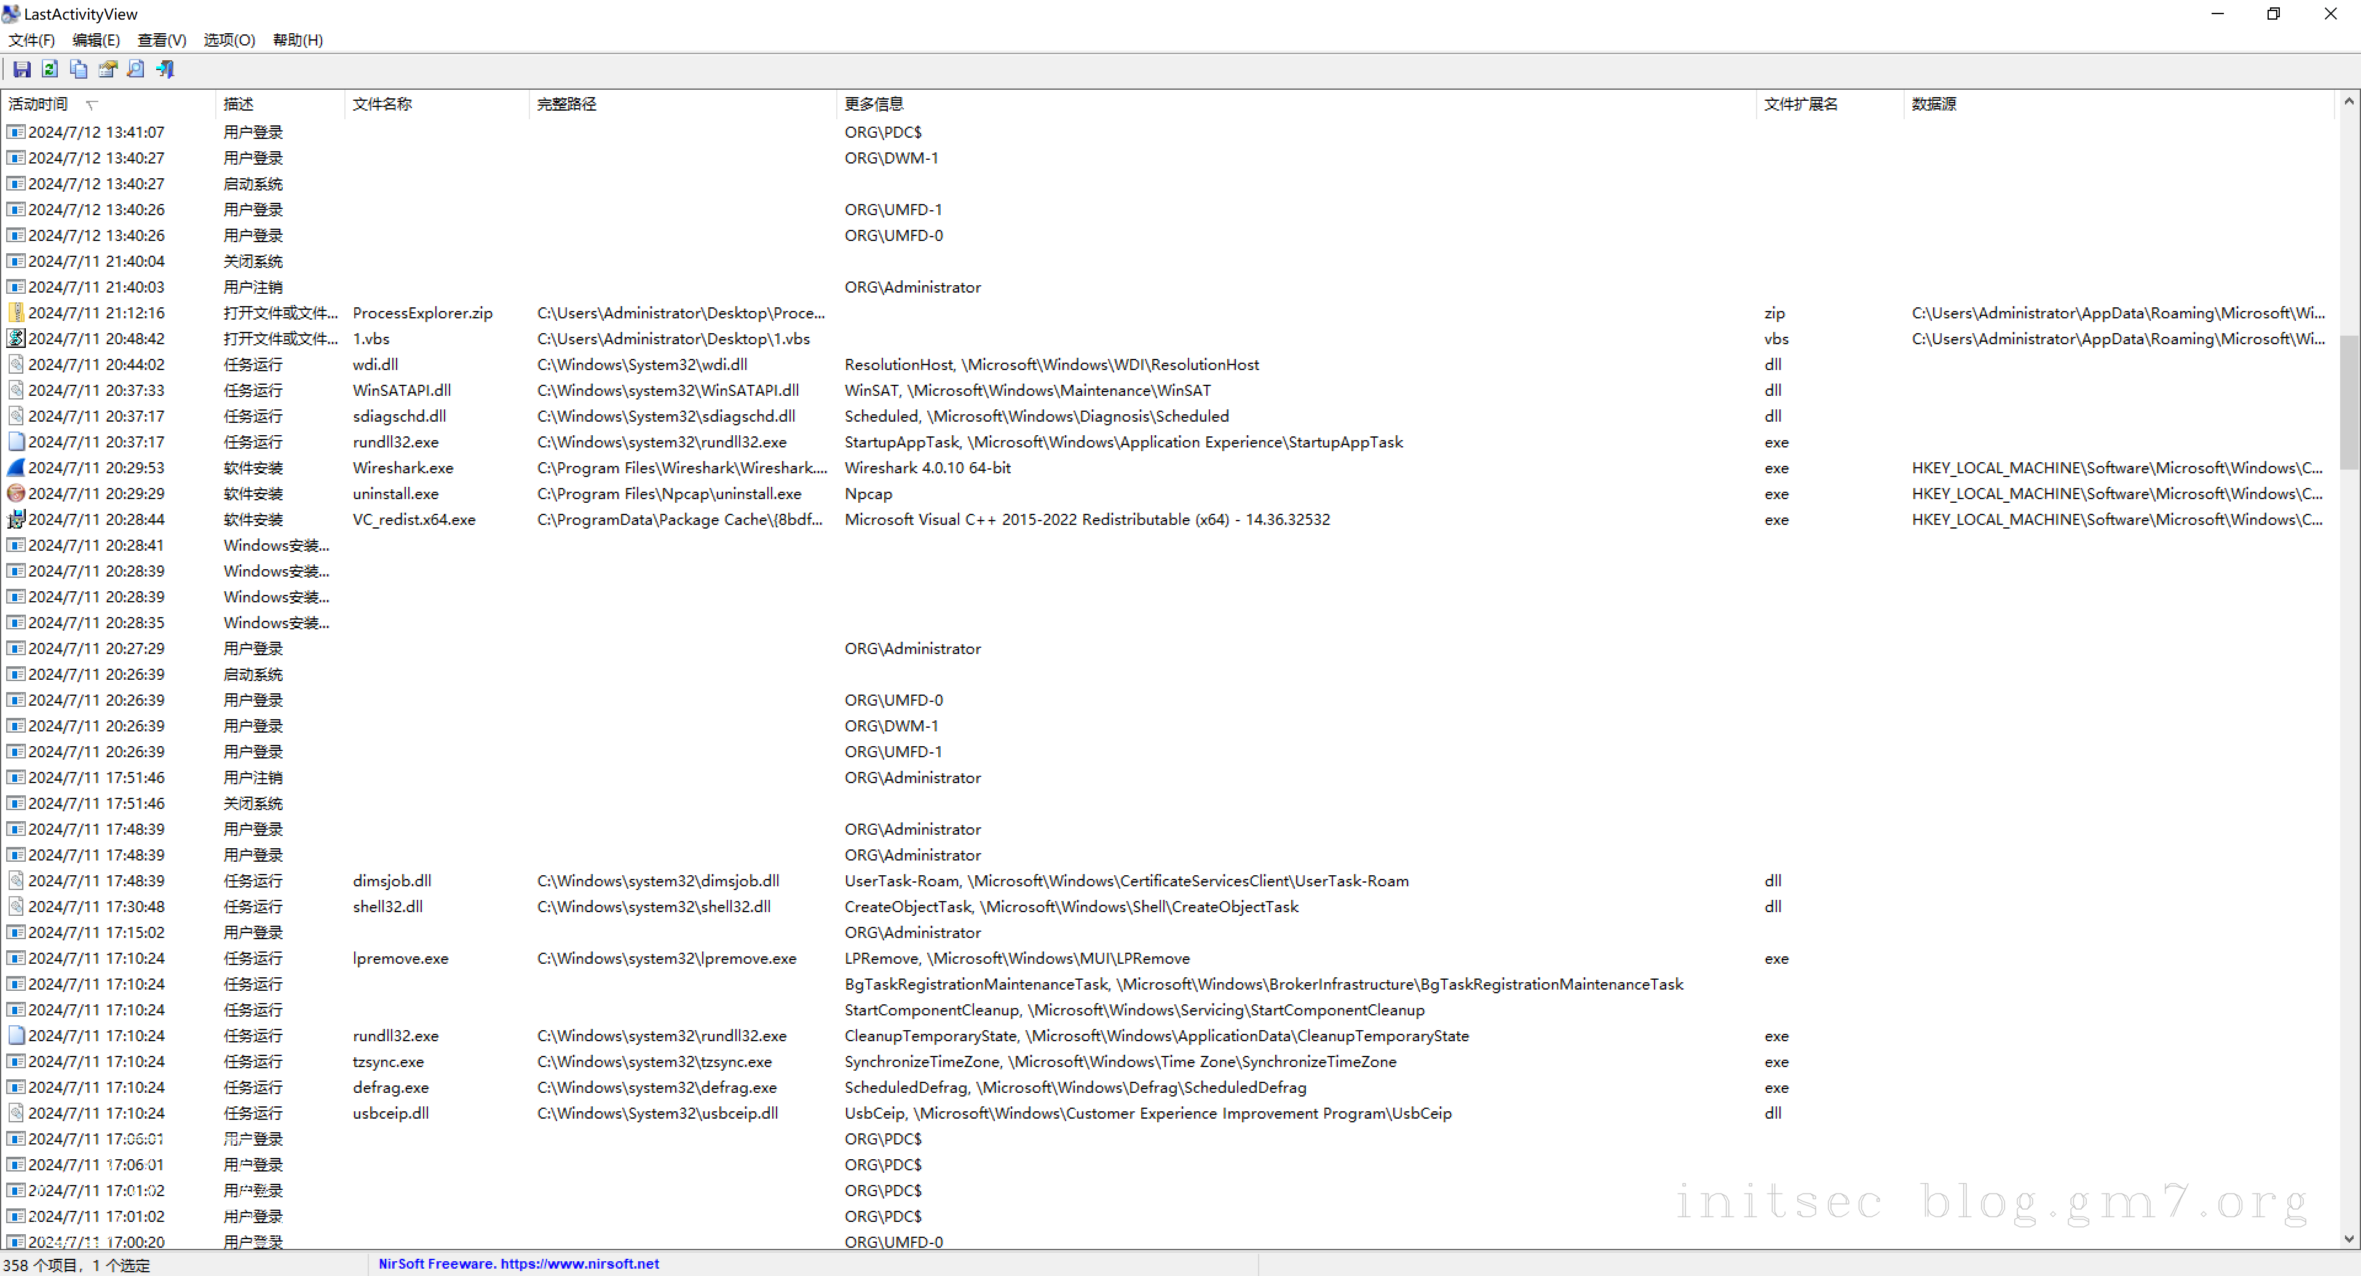Click the Copy selected items icon
The height and width of the screenshot is (1276, 2361).
tap(79, 69)
